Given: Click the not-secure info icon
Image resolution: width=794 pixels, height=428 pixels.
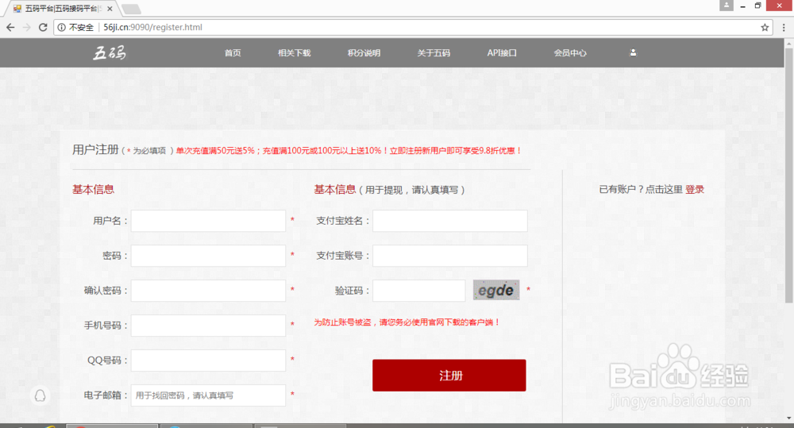Looking at the screenshot, I should click(61, 27).
